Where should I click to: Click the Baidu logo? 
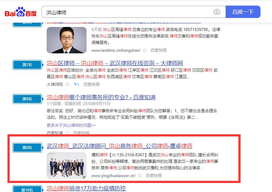coord(21,12)
